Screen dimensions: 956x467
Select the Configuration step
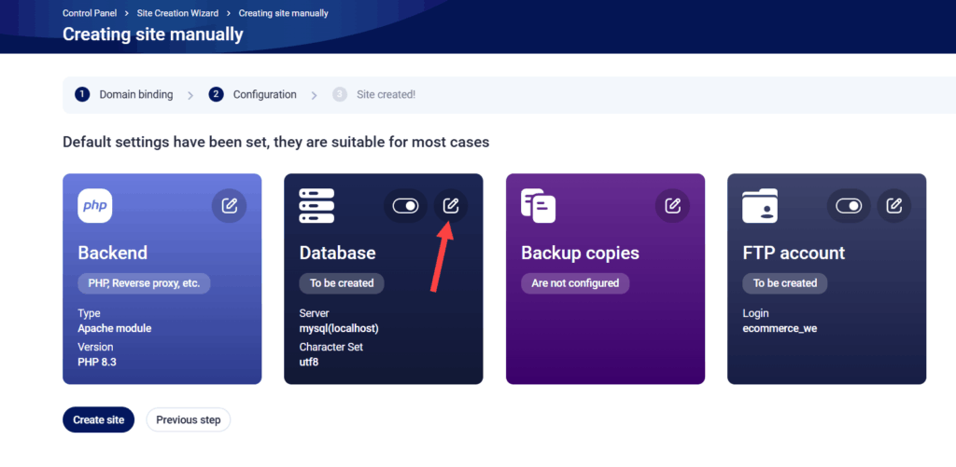click(264, 94)
